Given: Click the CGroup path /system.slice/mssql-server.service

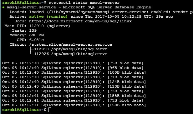Looking at the screenshot, I should click(x=70, y=44).
